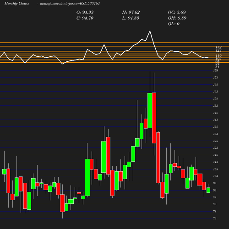Click the "OH: 6.89" reading
This screenshot has width=229, height=229.
[177, 18]
